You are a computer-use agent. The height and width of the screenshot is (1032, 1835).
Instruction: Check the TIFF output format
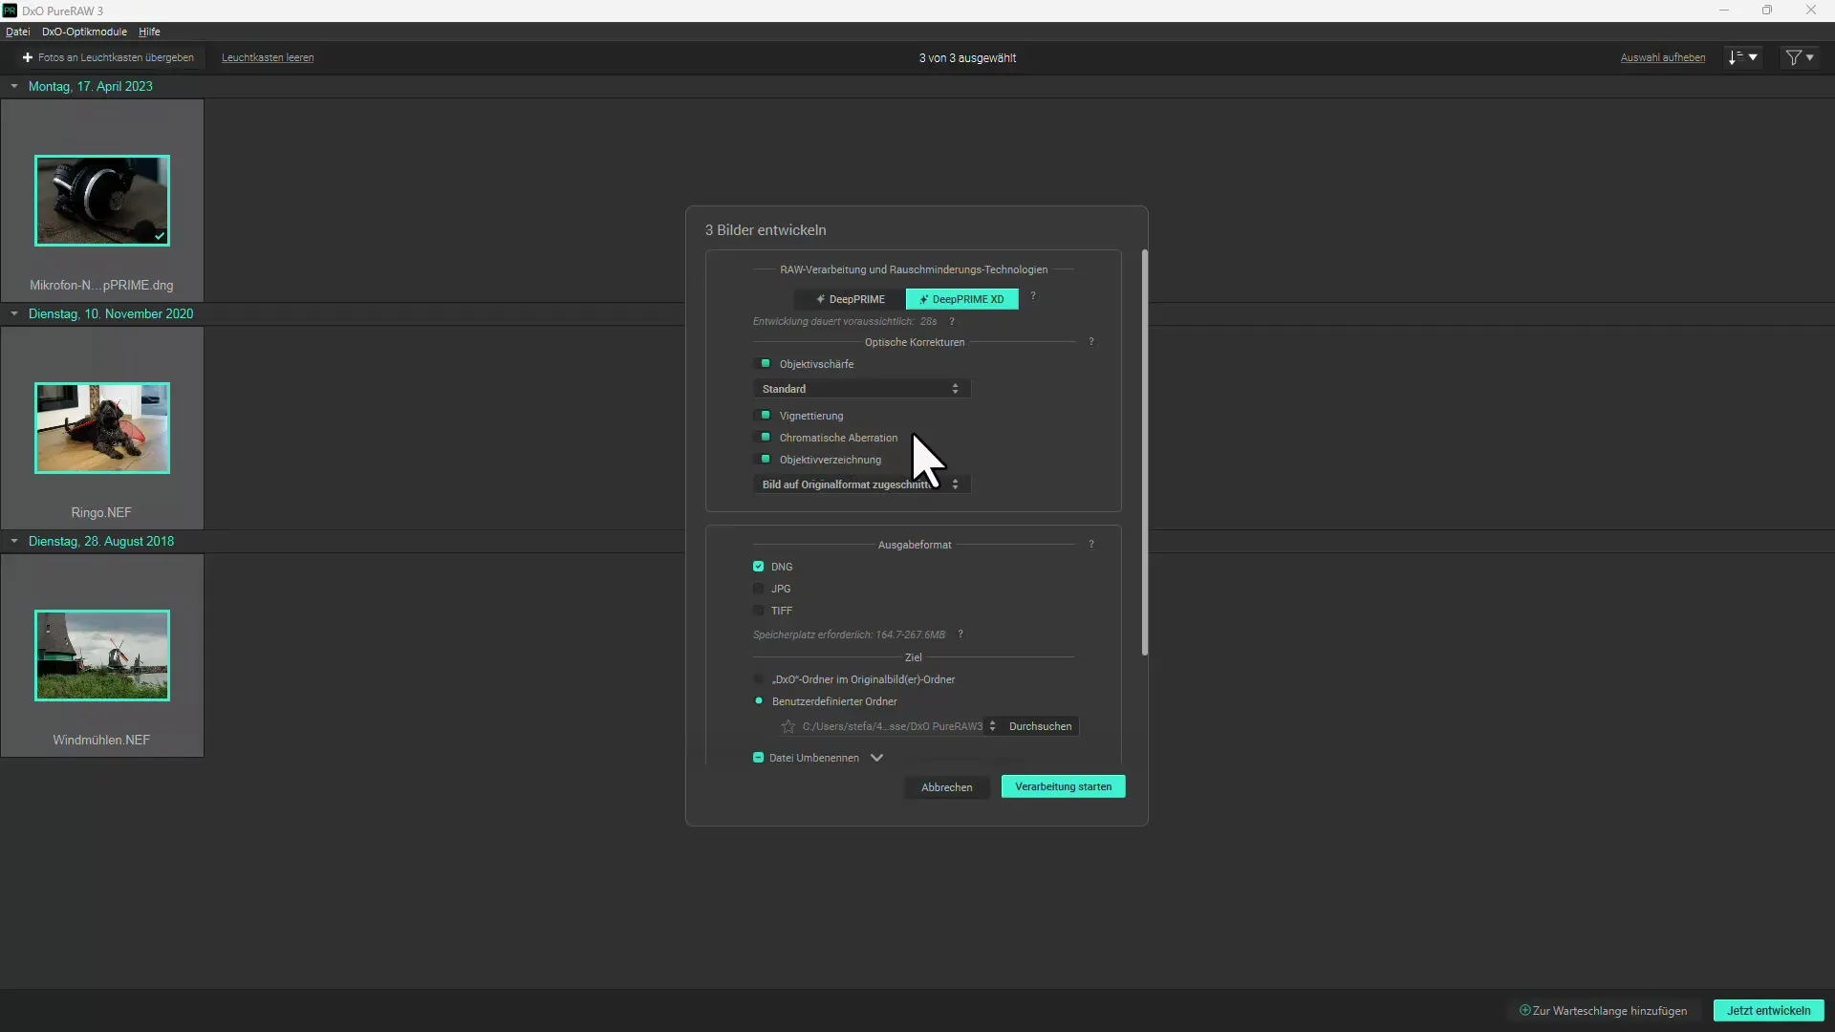pyautogui.click(x=758, y=611)
